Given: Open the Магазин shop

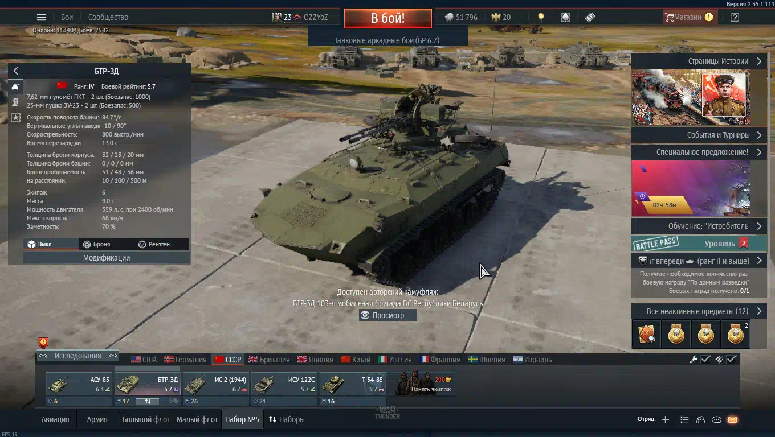Looking at the screenshot, I should (x=688, y=17).
